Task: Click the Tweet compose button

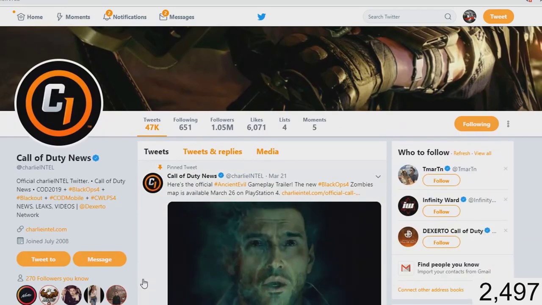Action: [498, 17]
